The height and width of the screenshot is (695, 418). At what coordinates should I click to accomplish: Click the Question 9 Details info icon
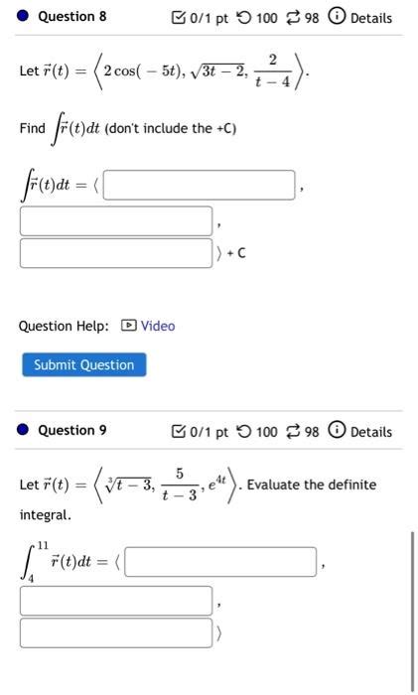[337, 430]
